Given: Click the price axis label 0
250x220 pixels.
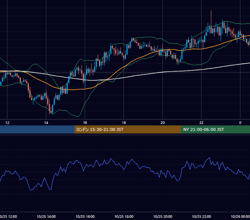Looking at the screenshot, I should (x=240, y=123).
